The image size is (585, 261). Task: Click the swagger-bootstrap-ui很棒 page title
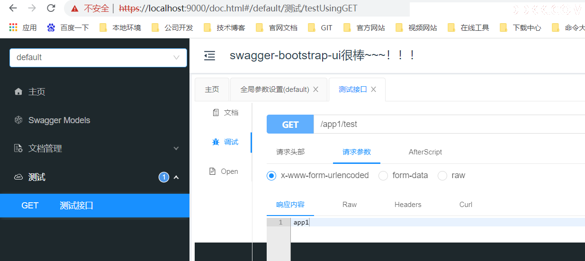323,55
